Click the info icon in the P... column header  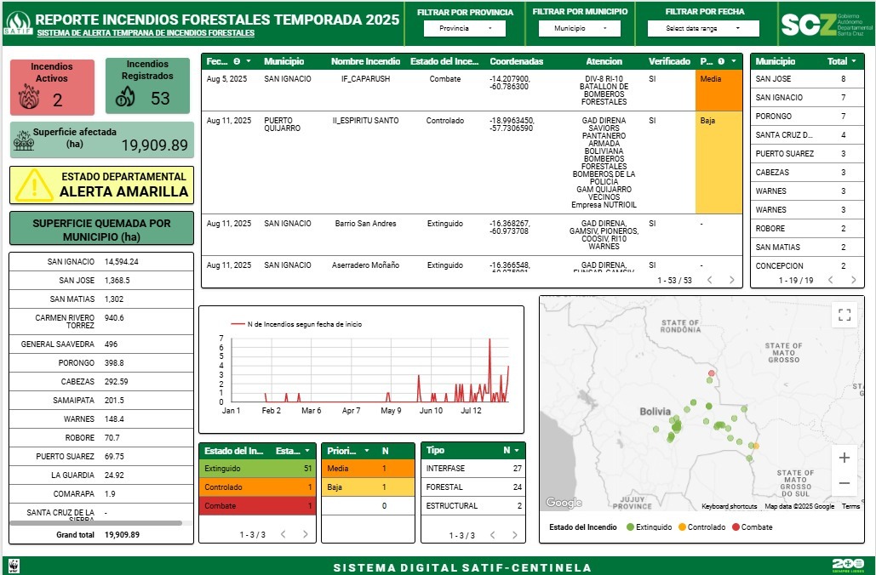(x=721, y=61)
